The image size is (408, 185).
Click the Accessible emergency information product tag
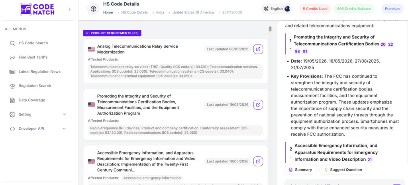tap(152, 178)
